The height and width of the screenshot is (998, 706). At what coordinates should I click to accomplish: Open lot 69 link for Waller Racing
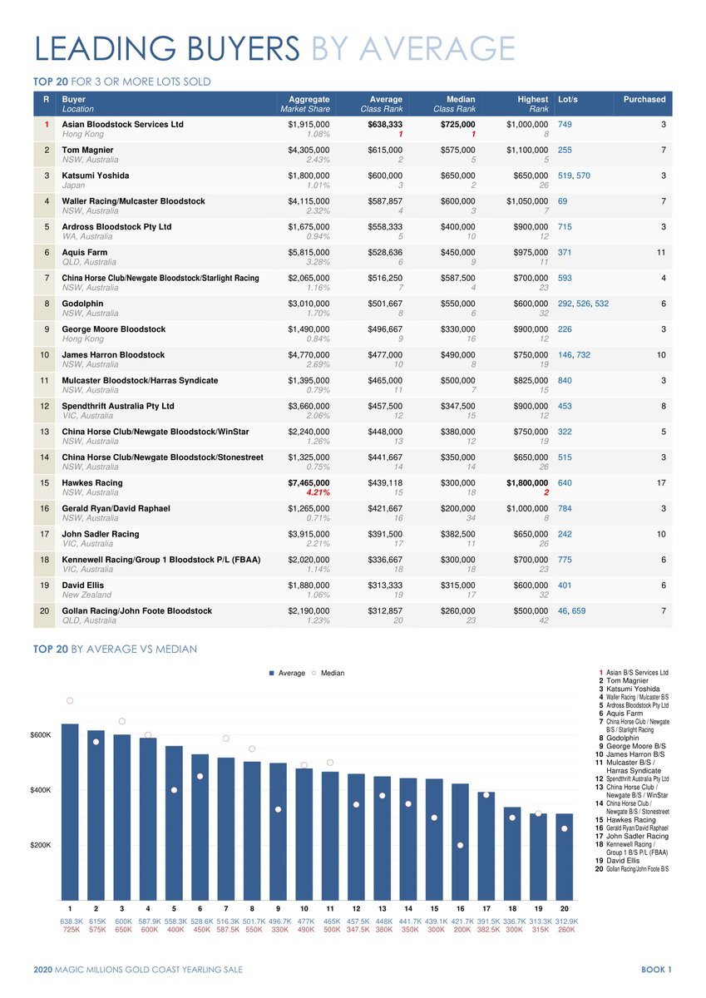tap(562, 201)
